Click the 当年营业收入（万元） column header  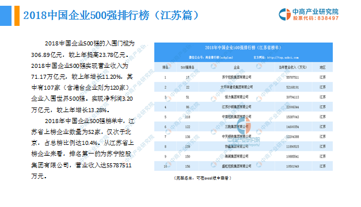click(292, 67)
